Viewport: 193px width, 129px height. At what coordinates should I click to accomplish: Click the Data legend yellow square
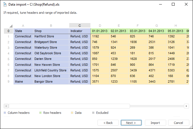[72, 113]
